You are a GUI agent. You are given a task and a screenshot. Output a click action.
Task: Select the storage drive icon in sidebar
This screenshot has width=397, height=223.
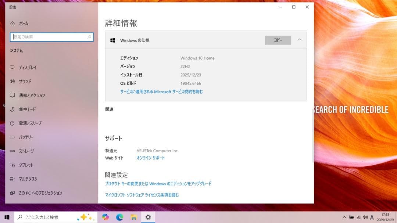(x=12, y=151)
